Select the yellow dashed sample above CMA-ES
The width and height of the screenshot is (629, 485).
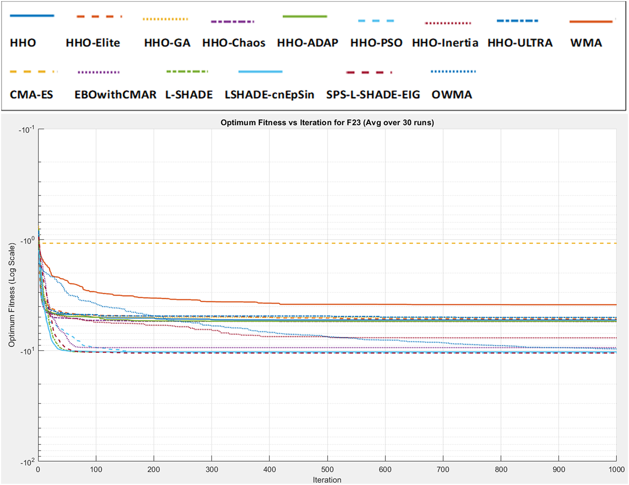coord(34,72)
